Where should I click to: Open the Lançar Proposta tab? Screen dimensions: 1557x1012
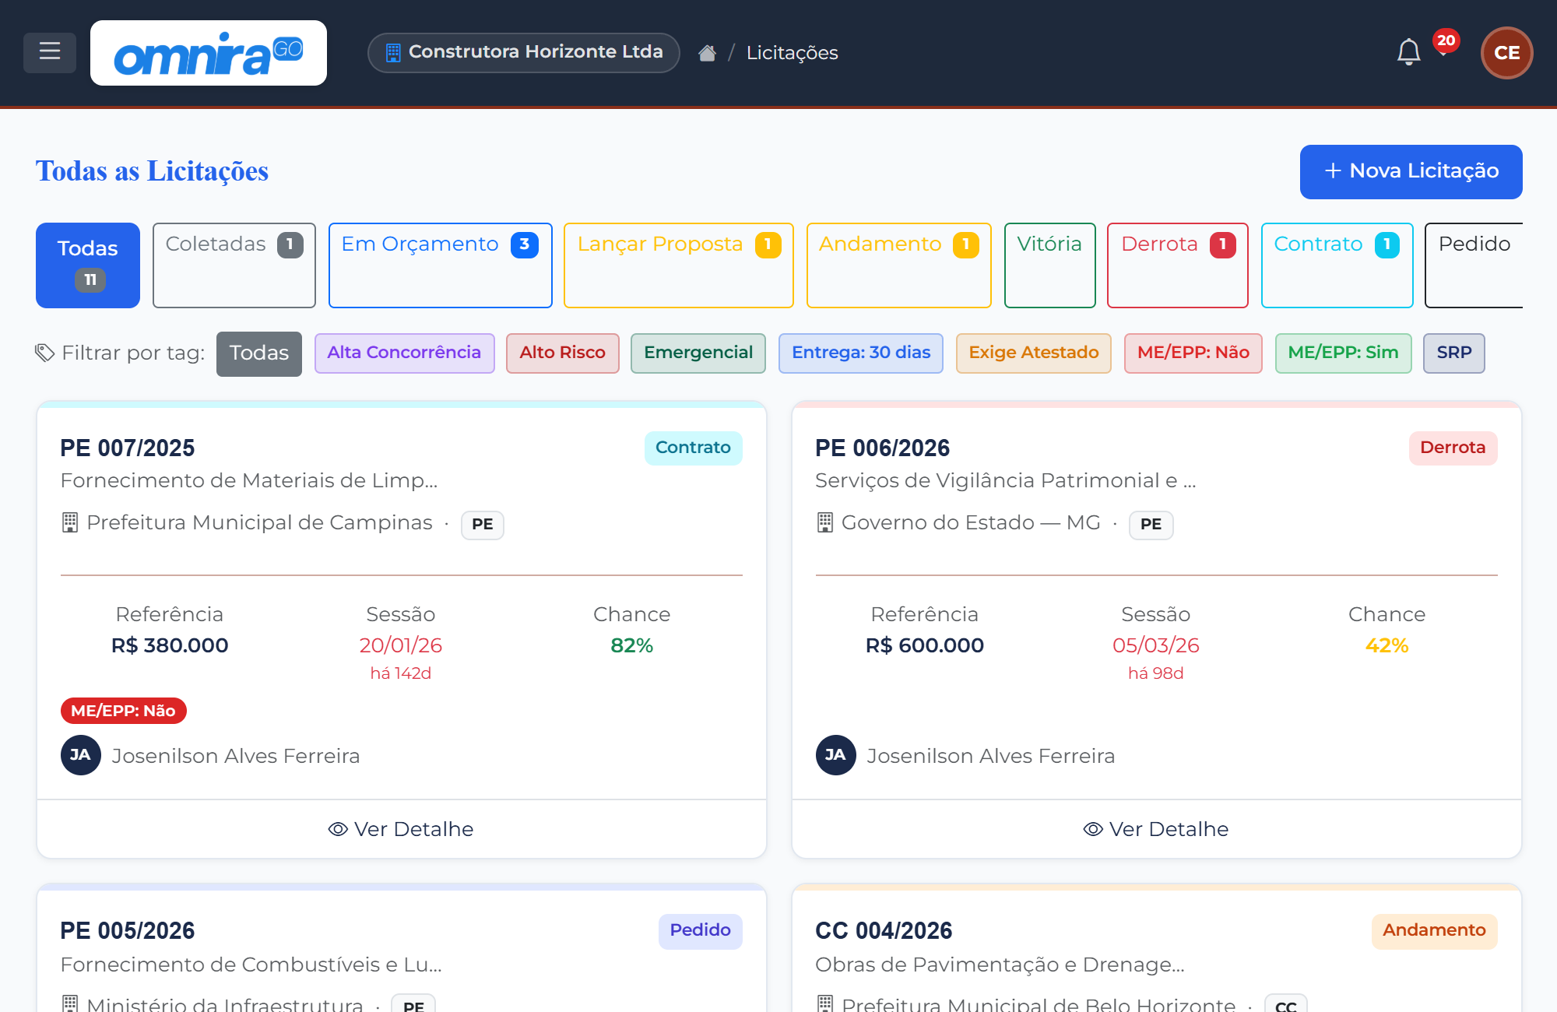(x=679, y=265)
